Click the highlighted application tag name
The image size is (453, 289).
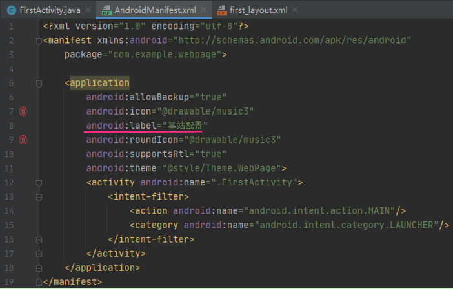99,83
